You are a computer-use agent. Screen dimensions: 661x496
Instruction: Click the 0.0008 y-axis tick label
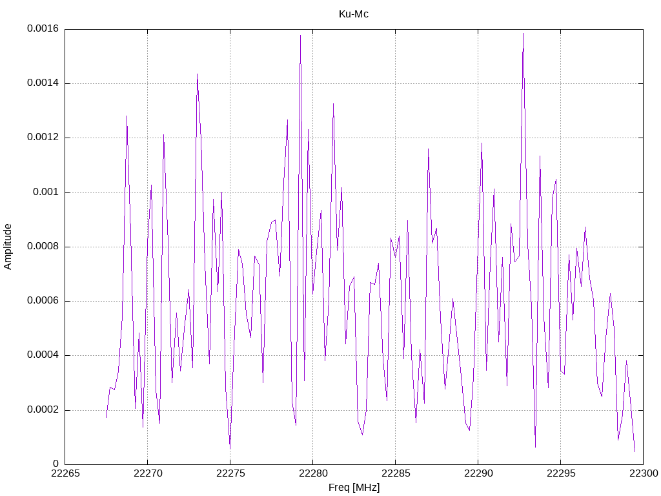[43, 246]
